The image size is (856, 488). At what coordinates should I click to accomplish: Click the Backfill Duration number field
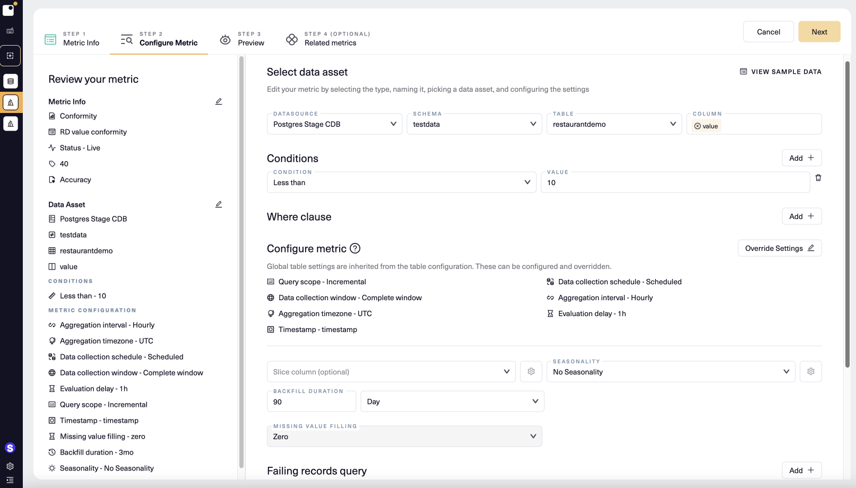coord(311,402)
